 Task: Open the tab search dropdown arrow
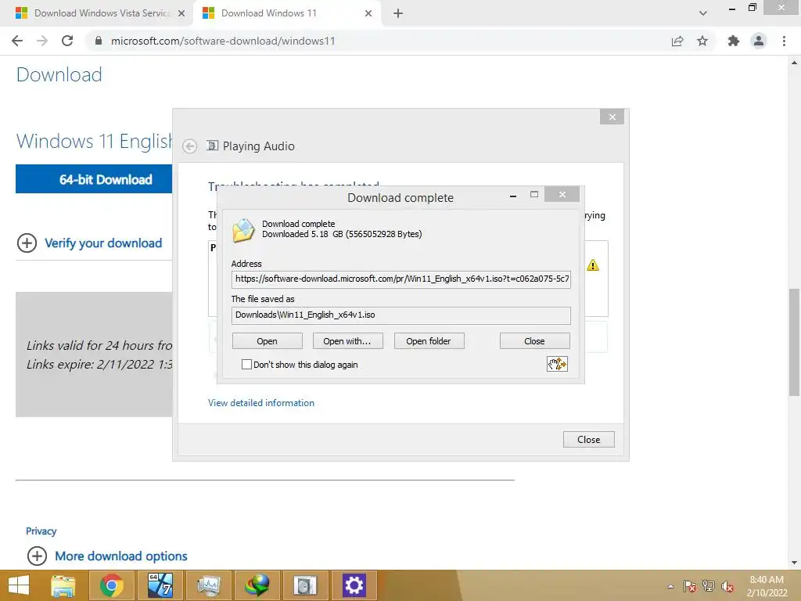coord(703,13)
